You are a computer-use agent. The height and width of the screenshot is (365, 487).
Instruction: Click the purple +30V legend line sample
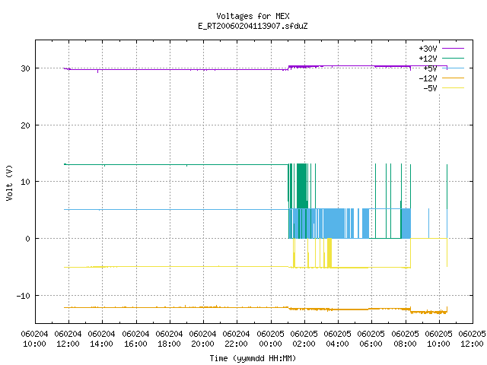coord(453,49)
